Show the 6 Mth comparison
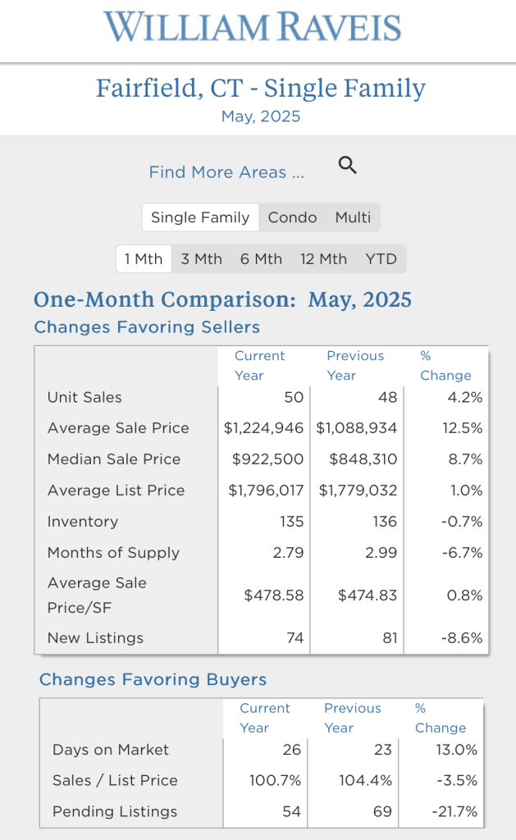 click(x=261, y=259)
